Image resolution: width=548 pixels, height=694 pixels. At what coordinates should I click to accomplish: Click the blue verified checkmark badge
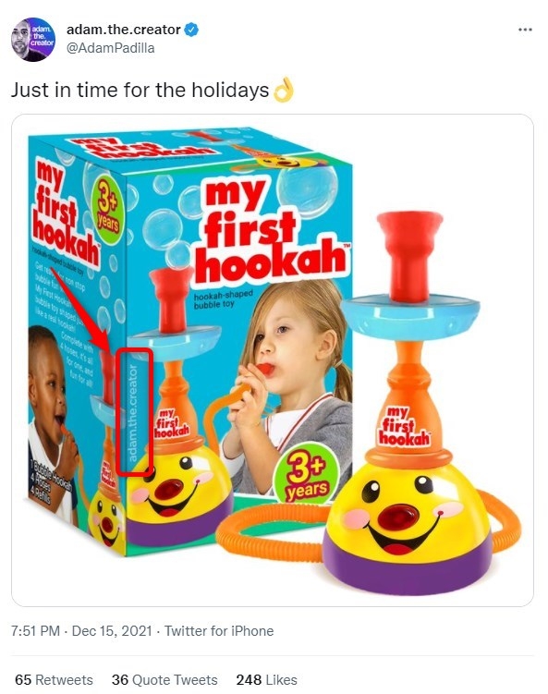(x=191, y=30)
